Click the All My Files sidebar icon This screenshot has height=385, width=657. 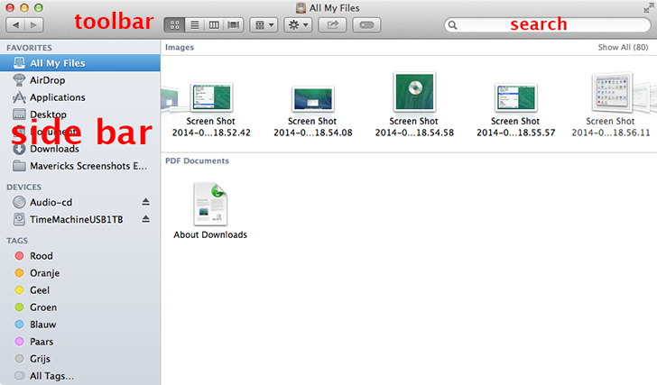(19, 63)
